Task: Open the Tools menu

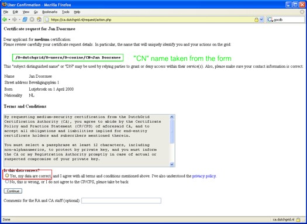Action: pyautogui.click(x=65, y=12)
